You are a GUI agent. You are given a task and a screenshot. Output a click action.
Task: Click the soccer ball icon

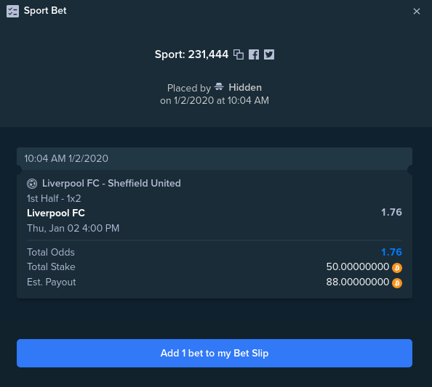tap(32, 184)
